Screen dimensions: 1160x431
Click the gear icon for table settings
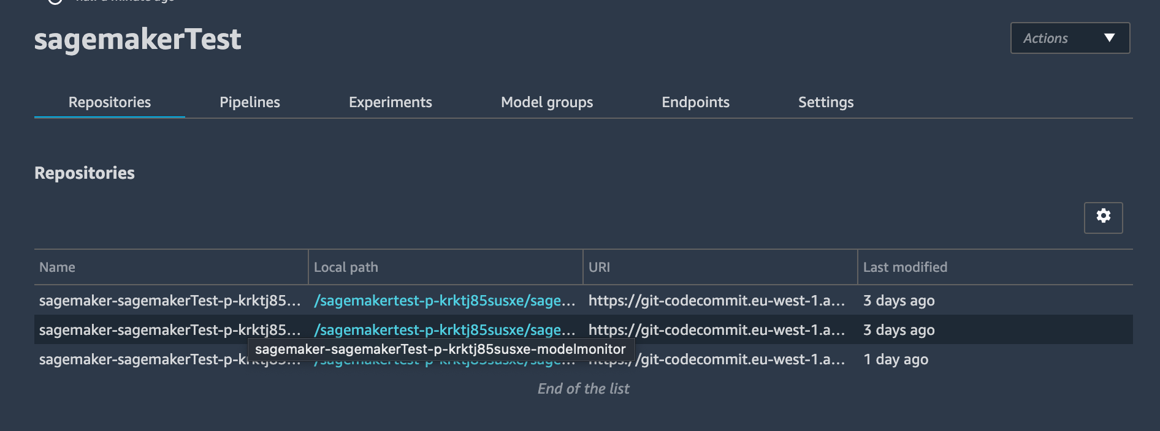(1104, 217)
